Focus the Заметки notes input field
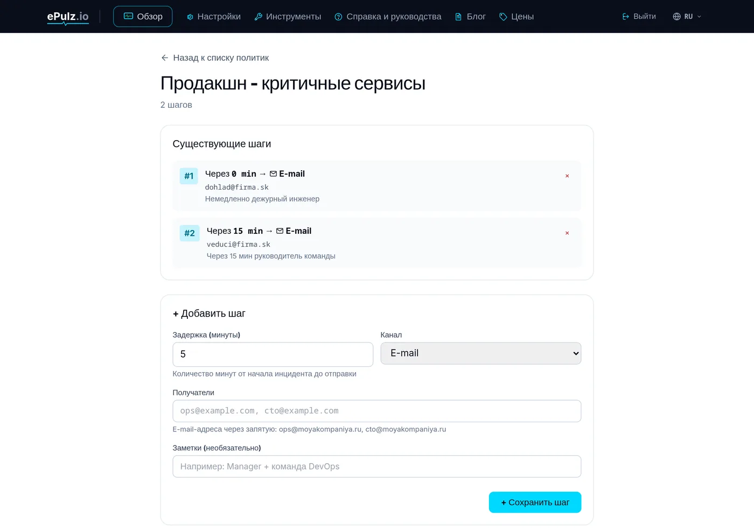754x530 pixels. point(377,466)
